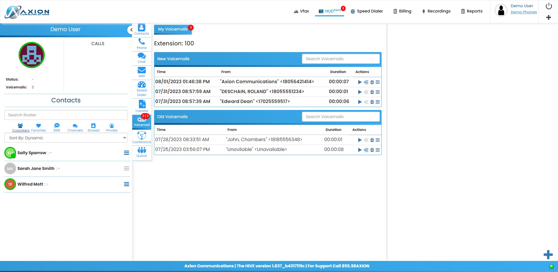
Task: Open more actions menu for Edward Dean voicemail
Action: coord(378,102)
